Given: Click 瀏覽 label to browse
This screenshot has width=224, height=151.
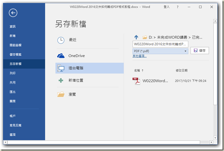Looking at the screenshot, I should [x=72, y=94].
